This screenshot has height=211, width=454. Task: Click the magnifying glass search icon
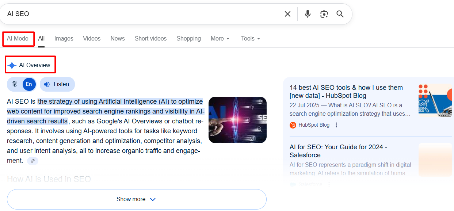coord(340,14)
